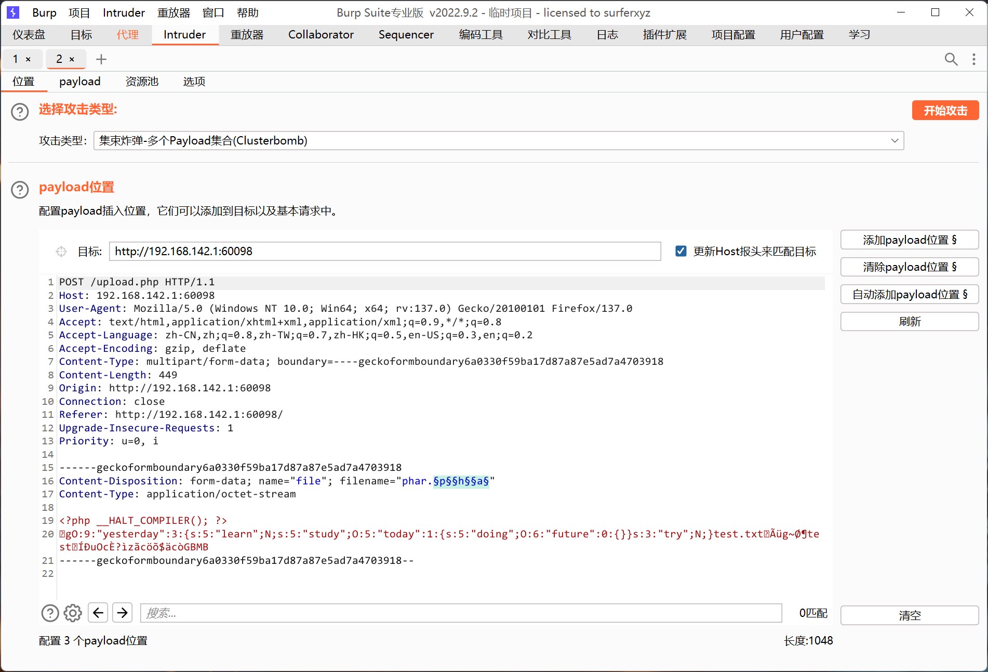Viewport: 988px width, 672px height.
Task: Click 清除payload位置 § button
Action: (x=910, y=267)
